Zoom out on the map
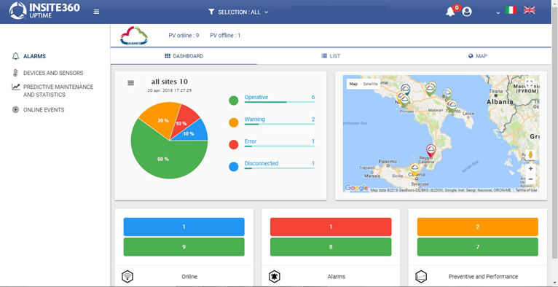 pos(530,179)
